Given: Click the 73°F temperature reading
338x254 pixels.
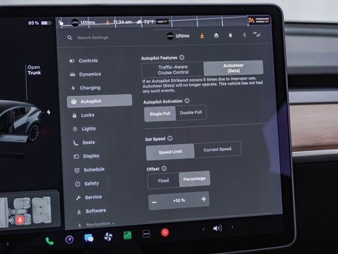Looking at the screenshot, I should point(149,22).
